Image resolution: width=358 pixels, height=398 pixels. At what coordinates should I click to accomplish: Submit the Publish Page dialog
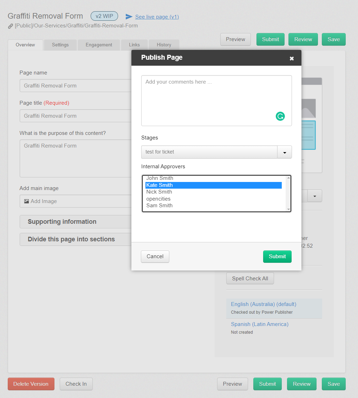(277, 256)
